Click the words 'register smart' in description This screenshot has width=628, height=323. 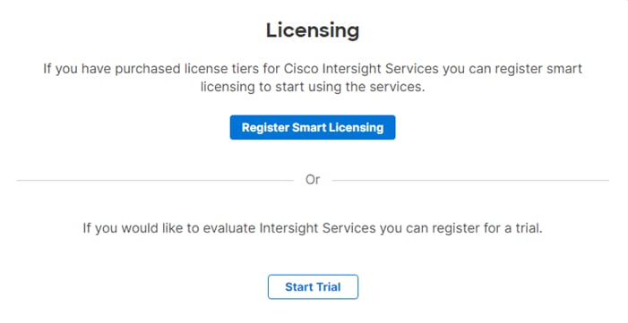pyautogui.click(x=538, y=69)
